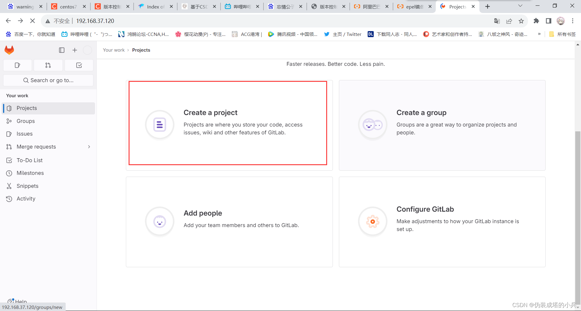
Task: Stop loading the page
Action: tap(33, 21)
